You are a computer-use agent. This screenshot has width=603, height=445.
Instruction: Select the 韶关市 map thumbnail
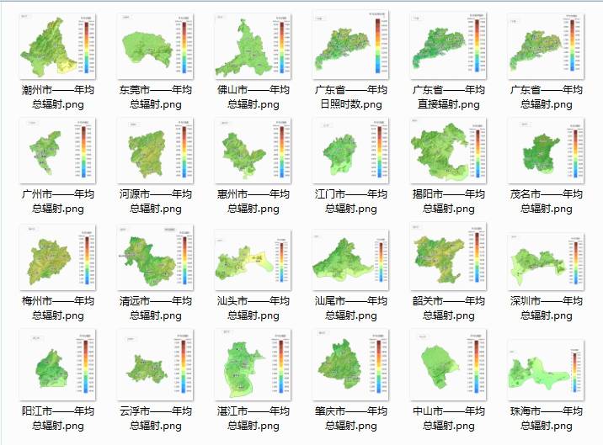pos(449,257)
